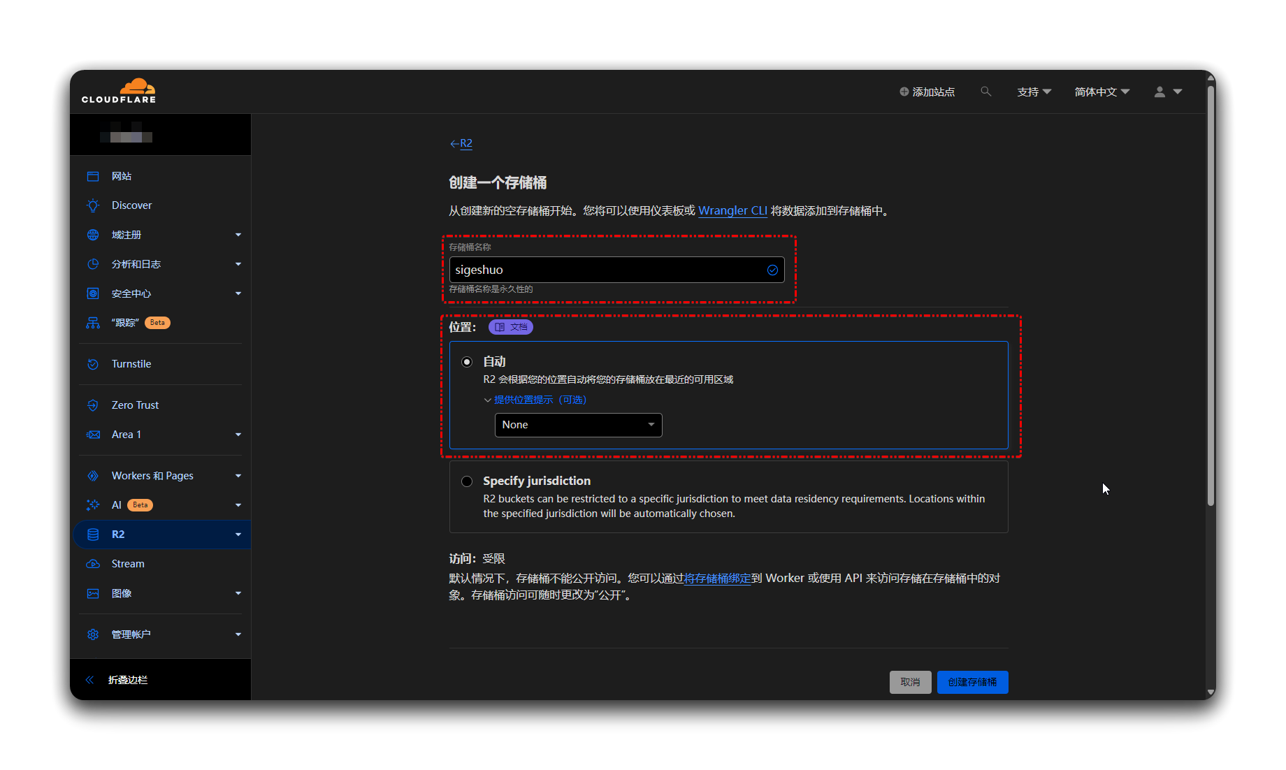Click the Discover lightbulb icon
Screen dimensions: 1286x770
pos(93,205)
